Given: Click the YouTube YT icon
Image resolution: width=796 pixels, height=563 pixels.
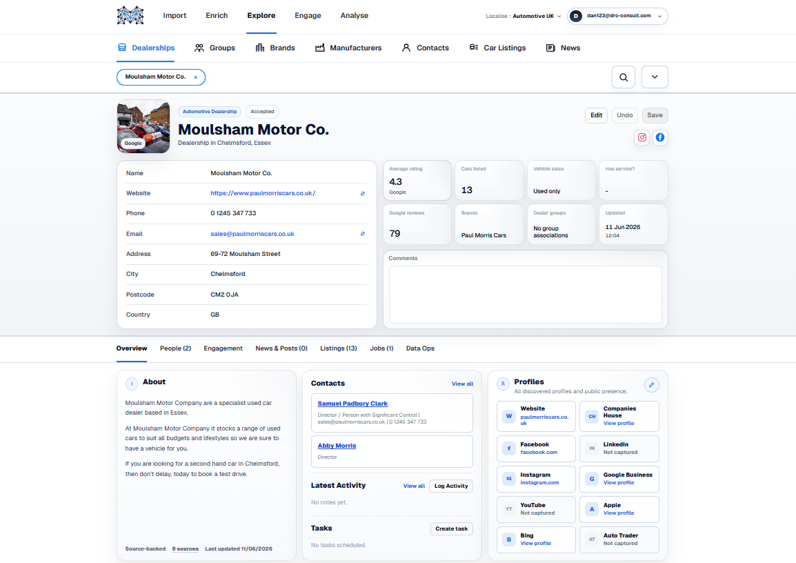Looking at the screenshot, I should coord(508,508).
